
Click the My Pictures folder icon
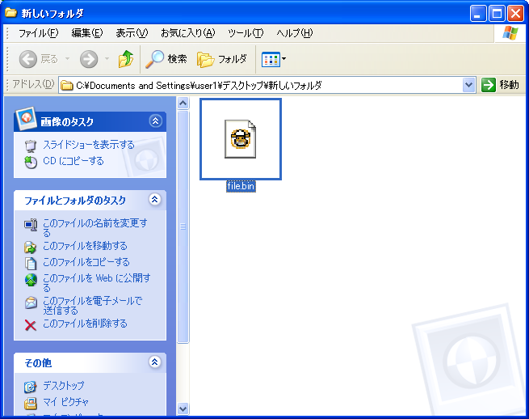click(30, 403)
